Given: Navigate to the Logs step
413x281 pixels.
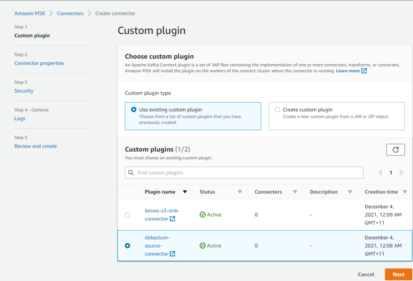Looking at the screenshot, I should (20, 118).
